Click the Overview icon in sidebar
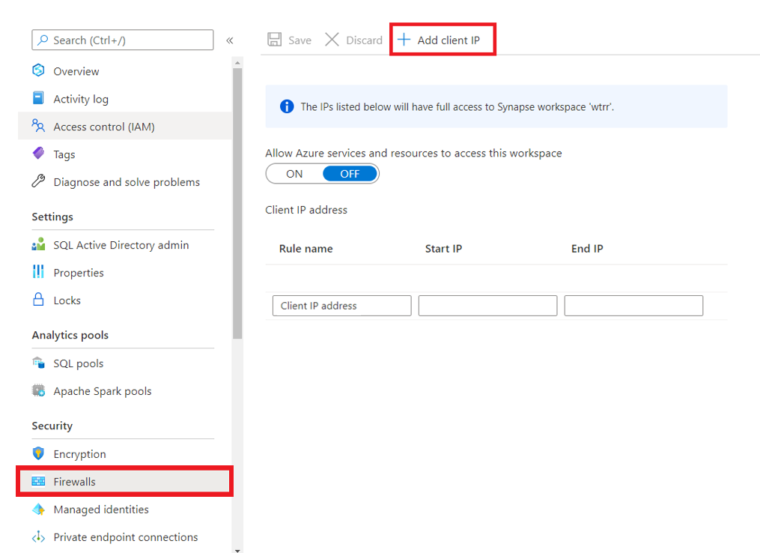 38,71
